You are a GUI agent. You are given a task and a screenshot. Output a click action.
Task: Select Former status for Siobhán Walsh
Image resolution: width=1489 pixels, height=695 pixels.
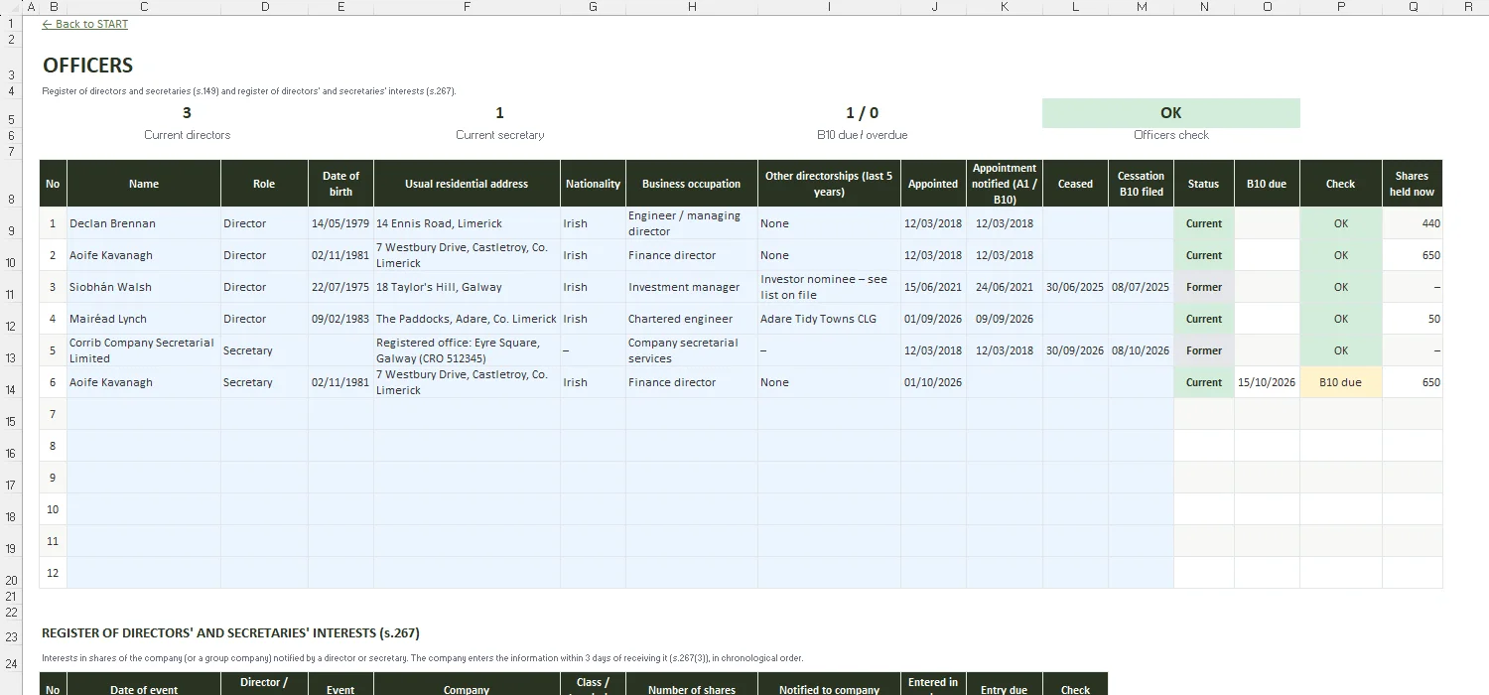point(1203,287)
